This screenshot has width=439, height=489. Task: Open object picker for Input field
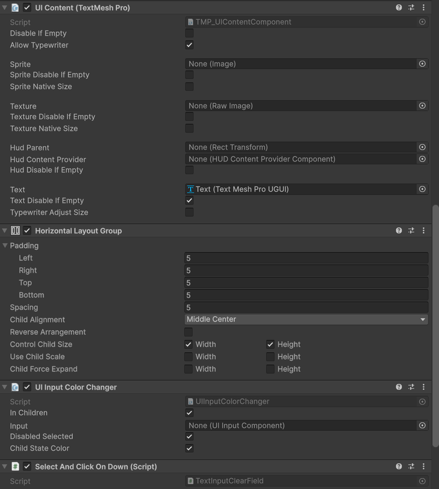[422, 425]
